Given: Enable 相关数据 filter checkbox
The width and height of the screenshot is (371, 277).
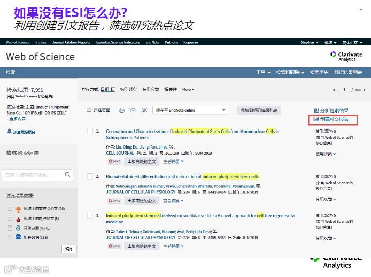Looking at the screenshot, I should pos(10,237).
